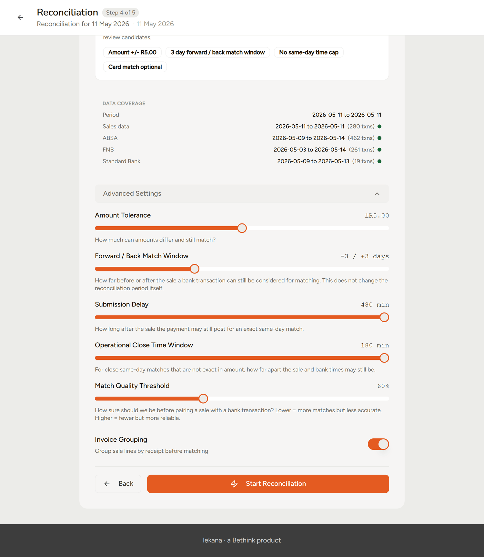The height and width of the screenshot is (557, 484).
Task: Click the 60% threshold value
Action: click(383, 386)
